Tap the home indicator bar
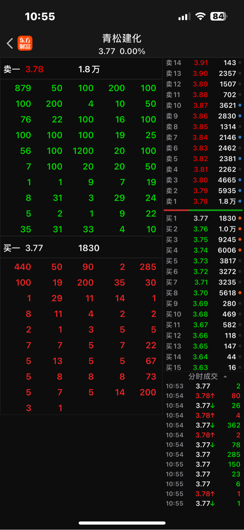This screenshot has height=530, width=244. click(122, 523)
